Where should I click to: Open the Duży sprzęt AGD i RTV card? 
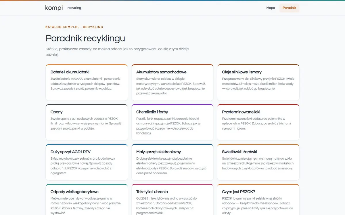[x=87, y=162]
